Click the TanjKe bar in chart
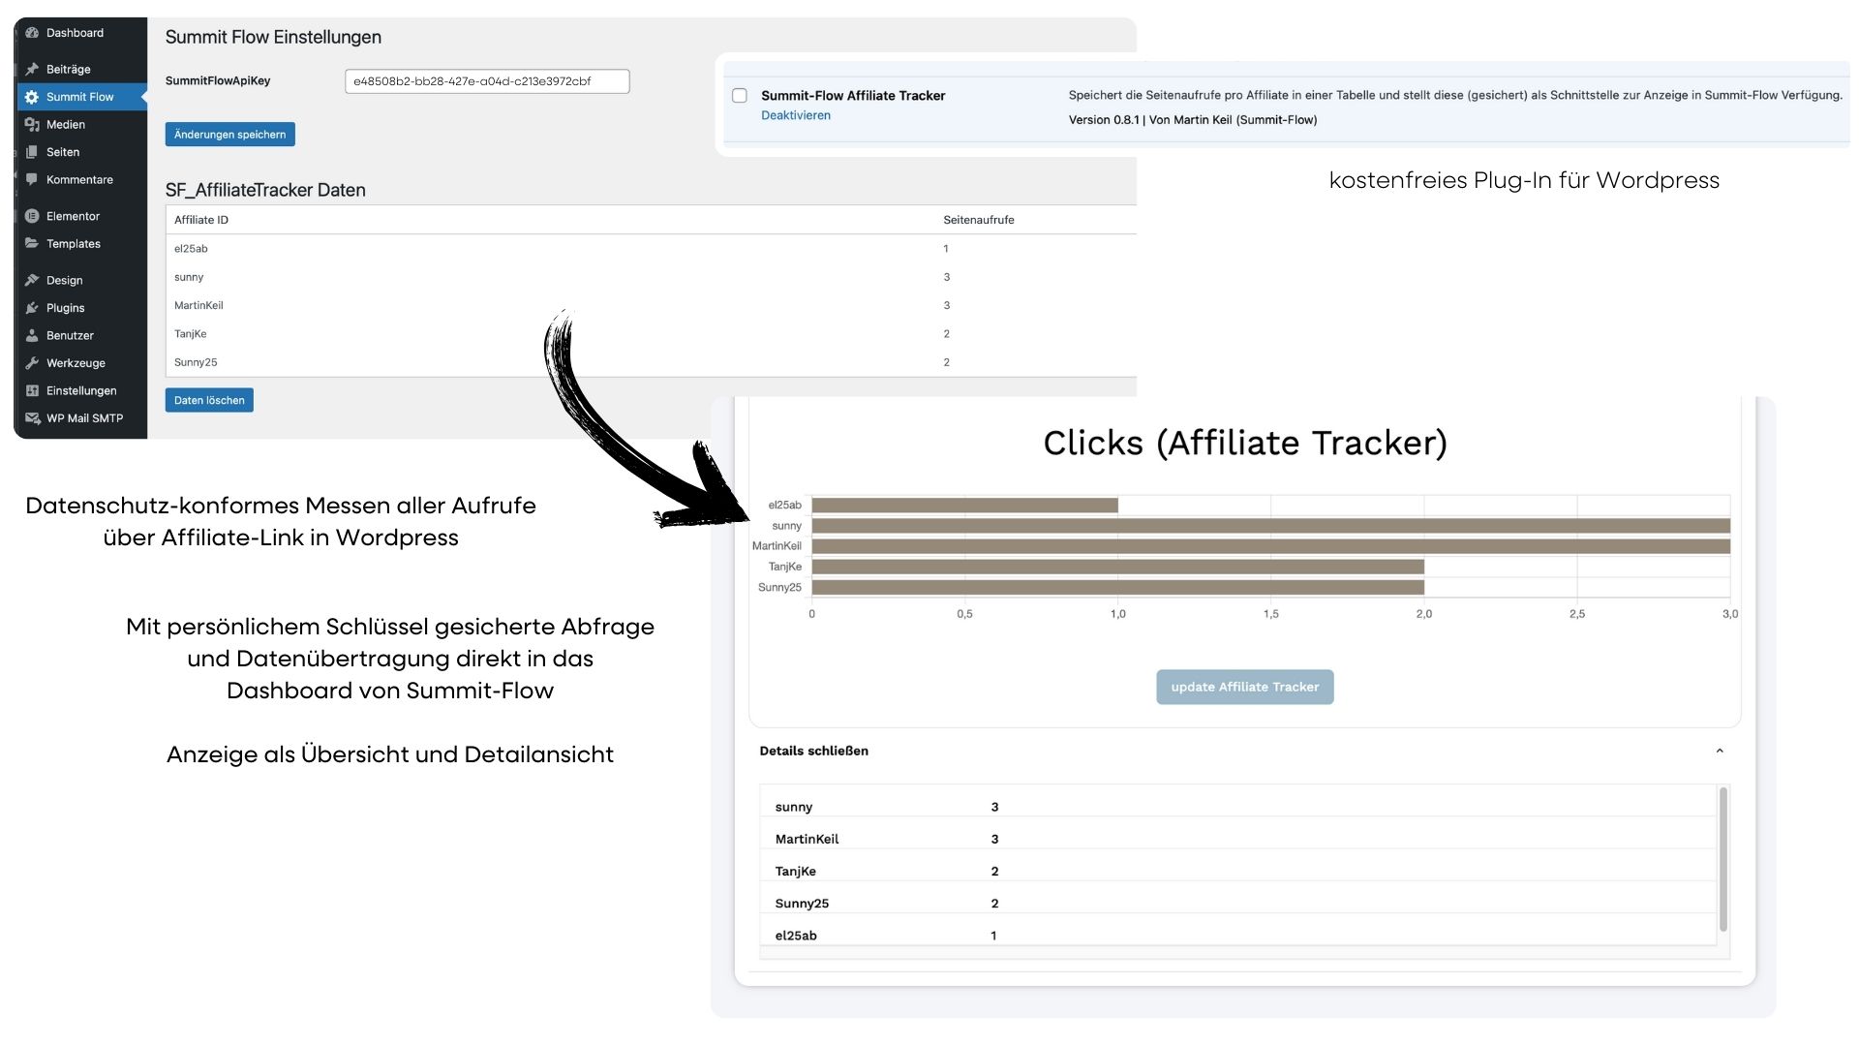This screenshot has height=1046, width=1859. tap(1118, 567)
